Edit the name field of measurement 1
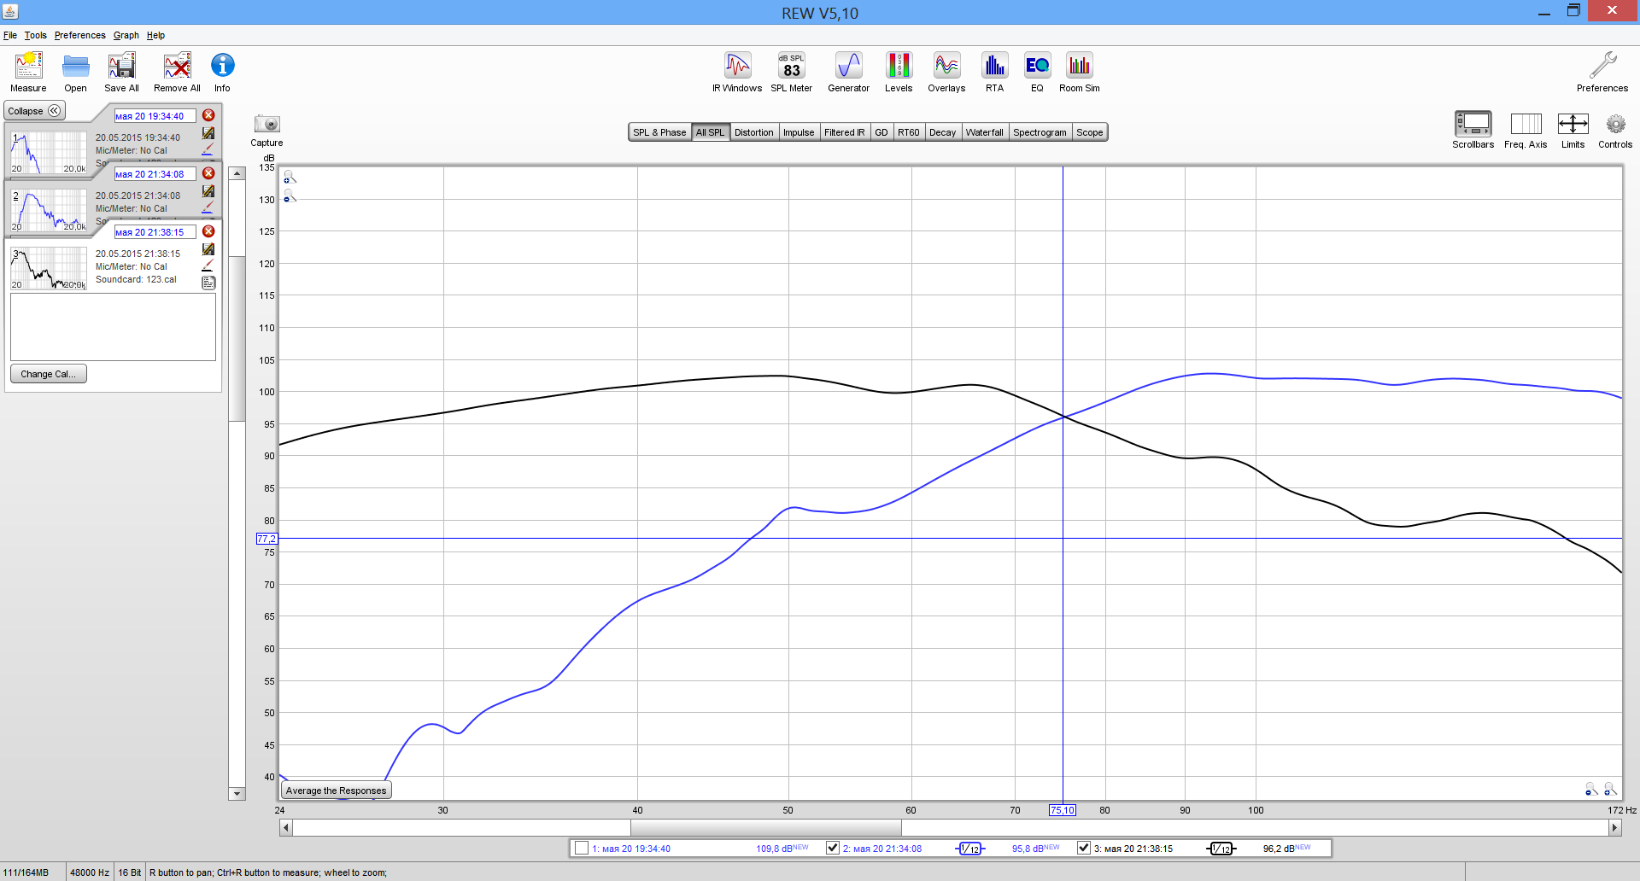The image size is (1640, 881). pos(155,116)
